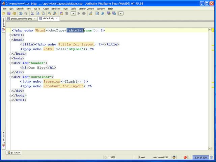Click the inspector hat icon in status bar
Image resolution: width=216 pixels, height=162 pixels.
click(x=174, y=157)
